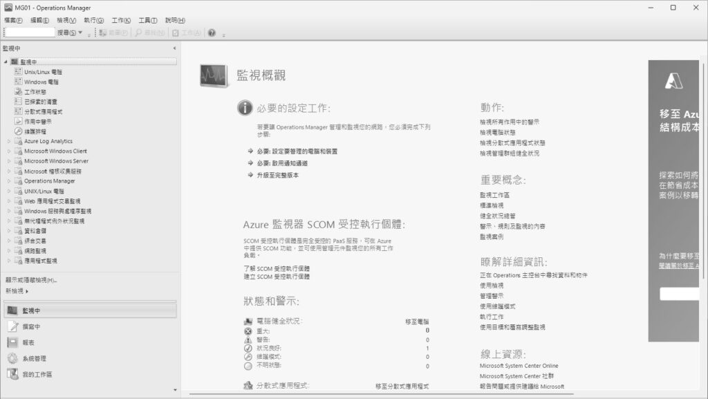Open the 工作狀態 task status view icon
Viewport: 708px width, 399px height.
[x=18, y=91]
